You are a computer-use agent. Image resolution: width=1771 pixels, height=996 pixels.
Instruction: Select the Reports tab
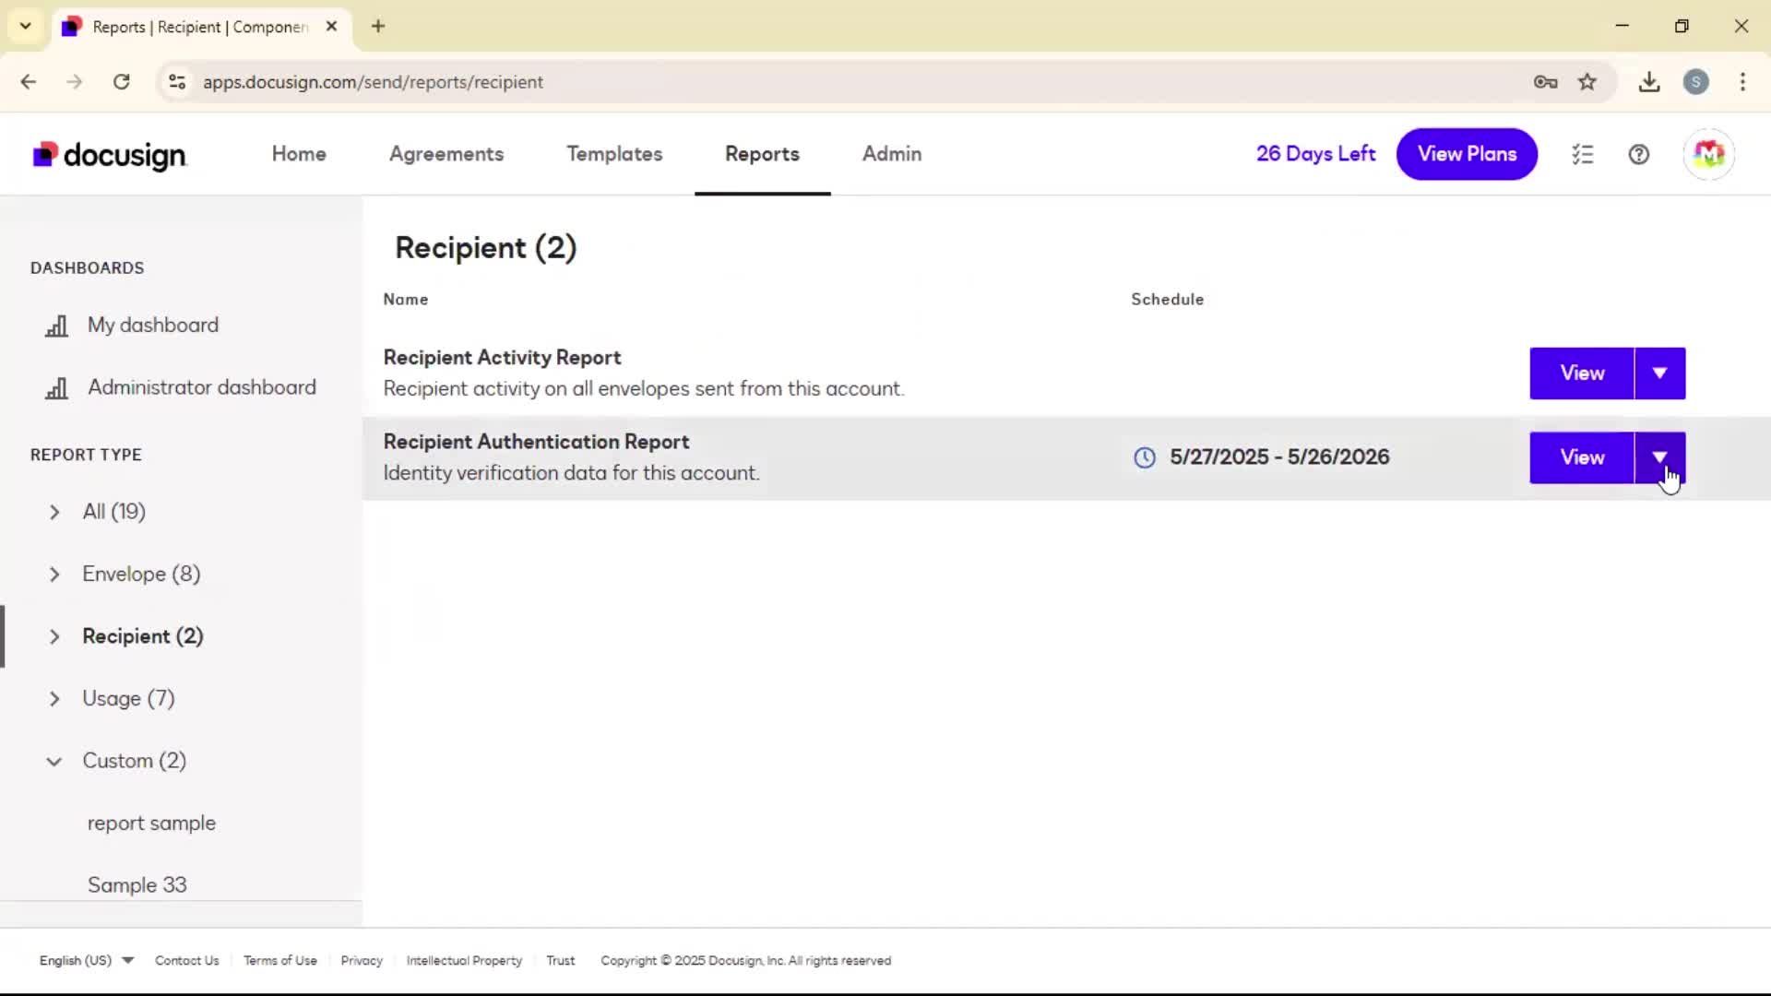point(762,154)
